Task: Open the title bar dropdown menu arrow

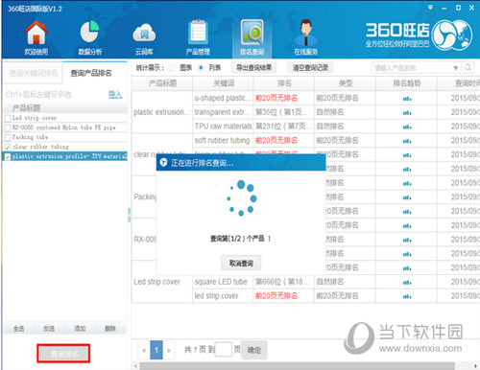Action: (430, 7)
